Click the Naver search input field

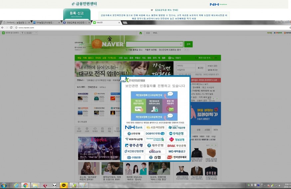(x=153, y=44)
